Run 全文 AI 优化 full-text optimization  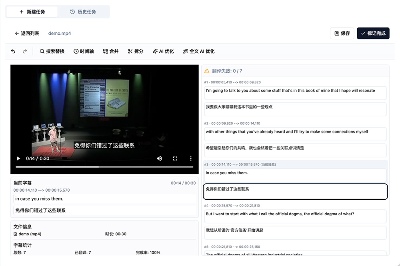point(199,51)
